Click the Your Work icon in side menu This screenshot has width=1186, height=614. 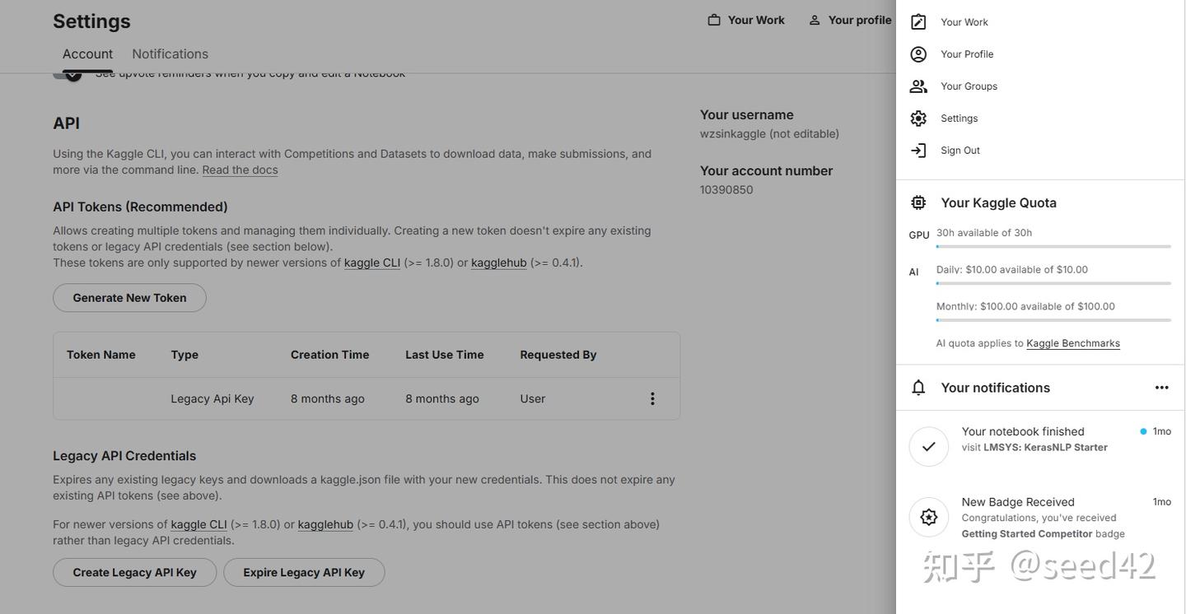(918, 22)
